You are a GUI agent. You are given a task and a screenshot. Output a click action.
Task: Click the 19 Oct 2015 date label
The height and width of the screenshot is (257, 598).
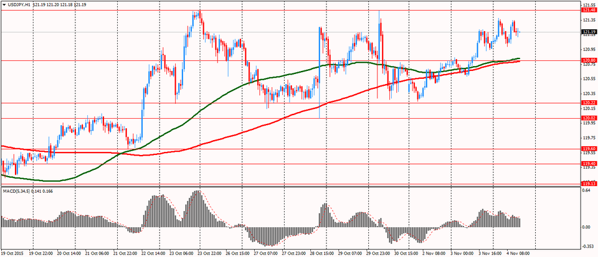click(12, 252)
